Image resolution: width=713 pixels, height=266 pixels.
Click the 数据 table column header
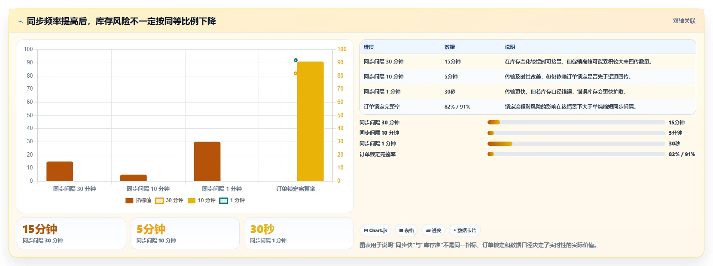(x=450, y=47)
